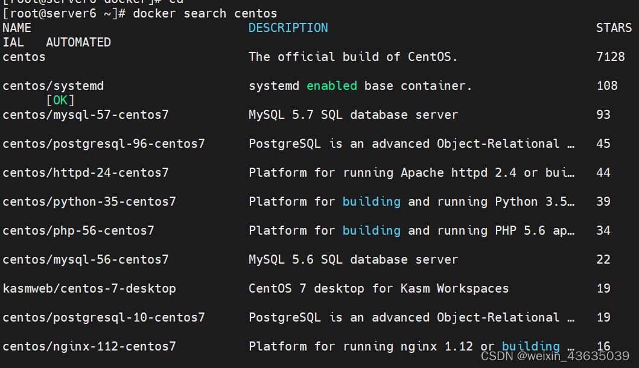Click 'MySQL 5.6 SQL database server' description

tap(354, 259)
